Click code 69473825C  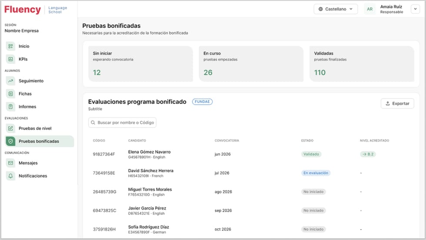click(104, 211)
